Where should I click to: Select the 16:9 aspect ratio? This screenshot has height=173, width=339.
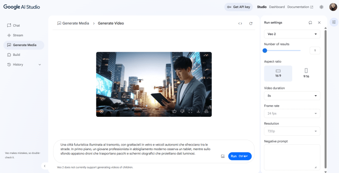coord(278,73)
